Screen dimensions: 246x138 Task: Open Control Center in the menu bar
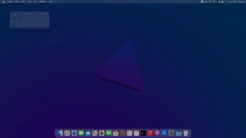point(223,2)
